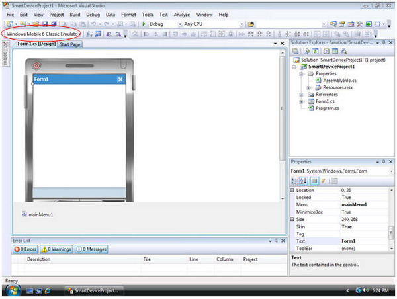The width and height of the screenshot is (397, 299).
Task: Rotate form left using toolbar icon
Action: tap(109, 34)
